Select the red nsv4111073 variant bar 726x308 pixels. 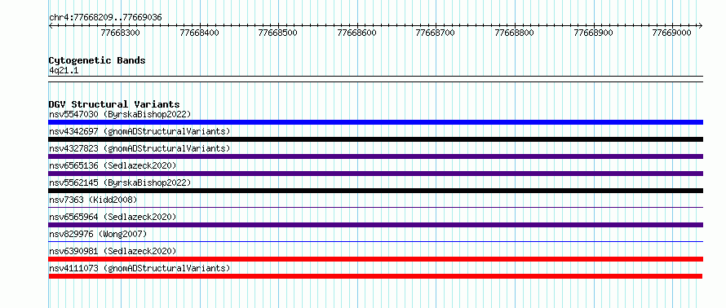pyautogui.click(x=375, y=276)
